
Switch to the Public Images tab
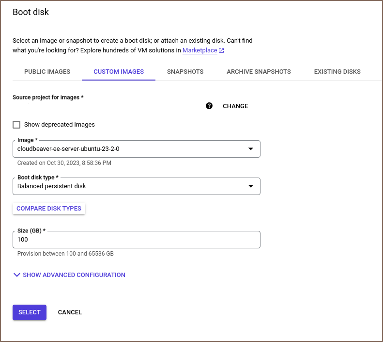[x=47, y=72]
